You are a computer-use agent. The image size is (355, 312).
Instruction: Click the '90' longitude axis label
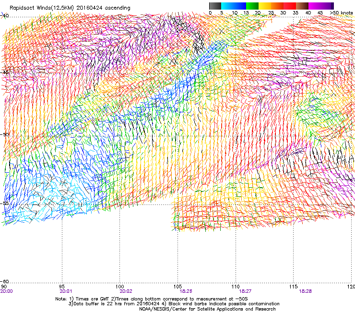click(x=4, y=287)
